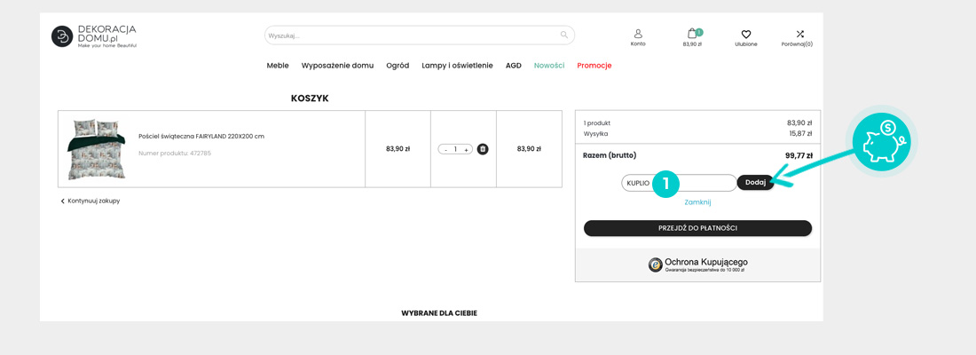The width and height of the screenshot is (976, 355).
Task: Increase quantity with plus button
Action: point(466,150)
